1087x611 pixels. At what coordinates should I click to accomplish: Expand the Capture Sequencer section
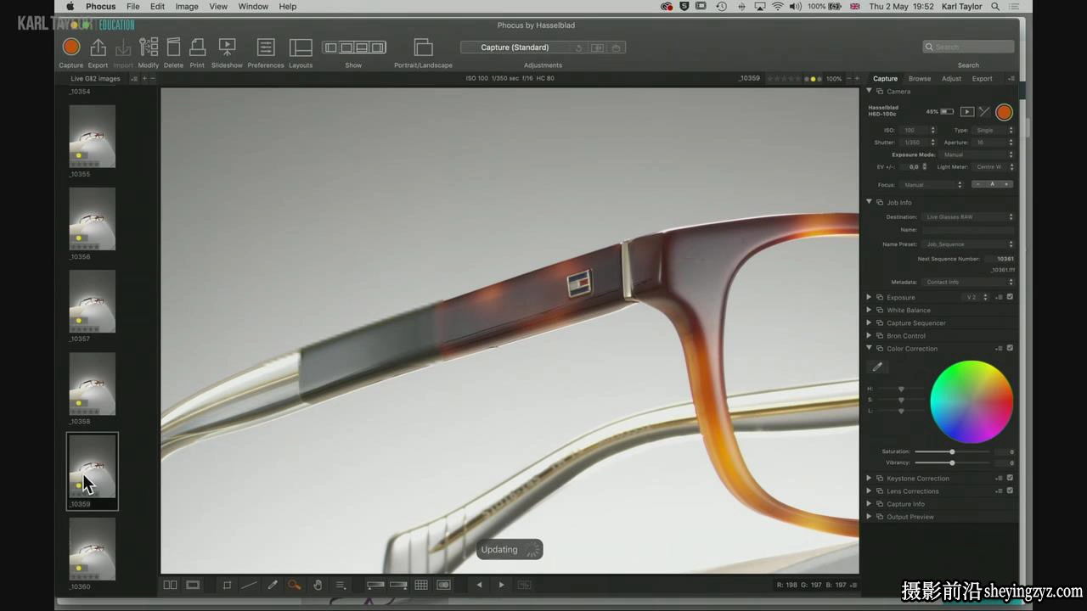tap(869, 322)
